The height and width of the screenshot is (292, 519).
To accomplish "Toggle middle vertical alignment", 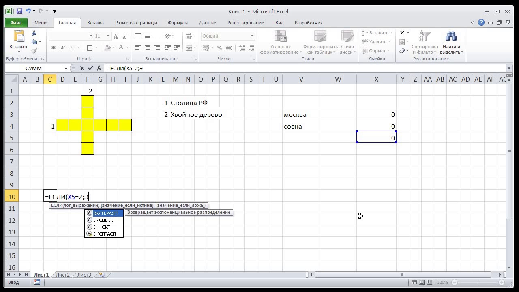I will pyautogui.click(x=148, y=36).
